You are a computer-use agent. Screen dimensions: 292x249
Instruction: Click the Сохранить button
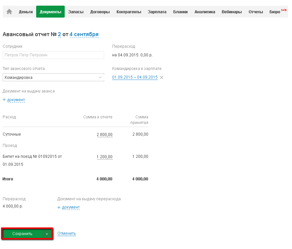22,234
